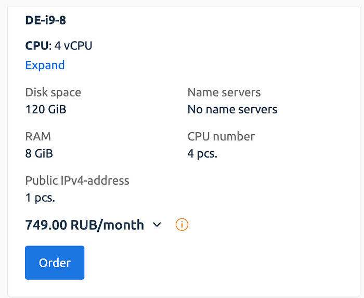Click the 4 vCPU value text

pos(74,46)
